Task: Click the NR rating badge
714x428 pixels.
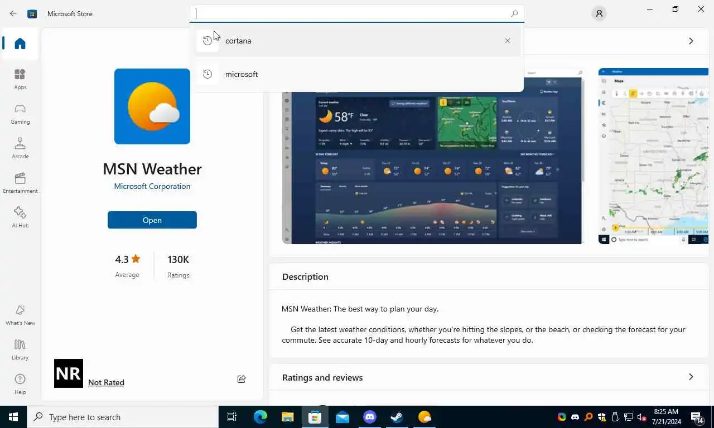Action: (69, 373)
